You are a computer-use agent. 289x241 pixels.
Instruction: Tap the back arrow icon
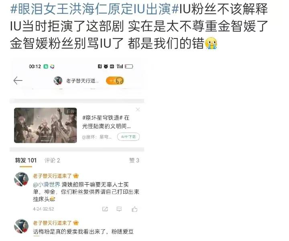click(18, 80)
